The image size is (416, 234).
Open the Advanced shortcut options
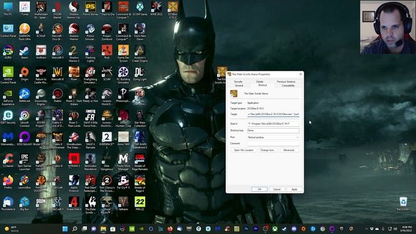(289, 150)
